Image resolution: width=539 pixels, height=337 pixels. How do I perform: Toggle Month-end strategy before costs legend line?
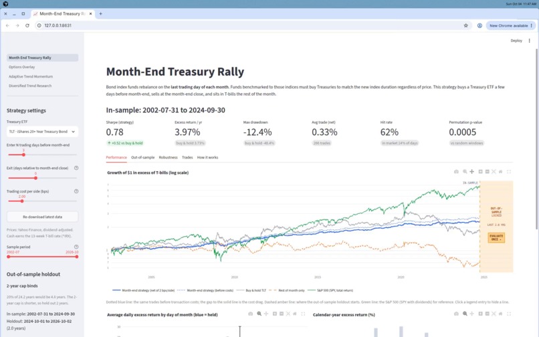[205, 290]
